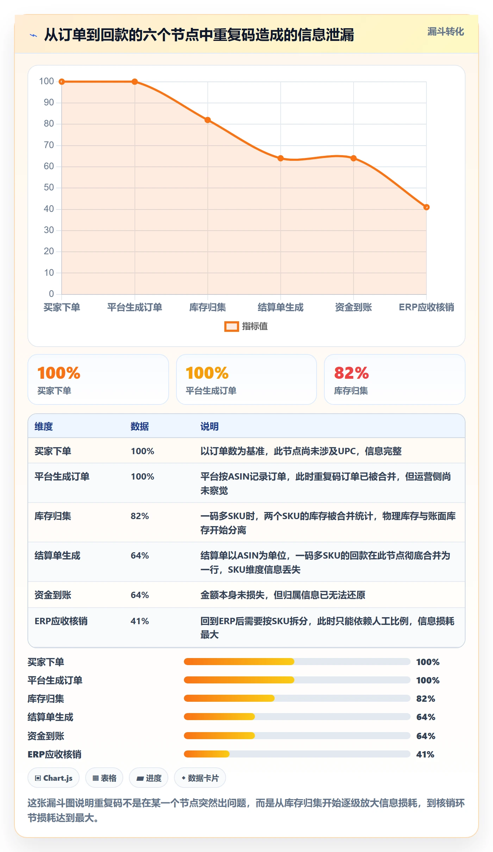Click the lightning icon beside the title
Image resolution: width=493 pixels, height=852 pixels.
click(x=33, y=35)
